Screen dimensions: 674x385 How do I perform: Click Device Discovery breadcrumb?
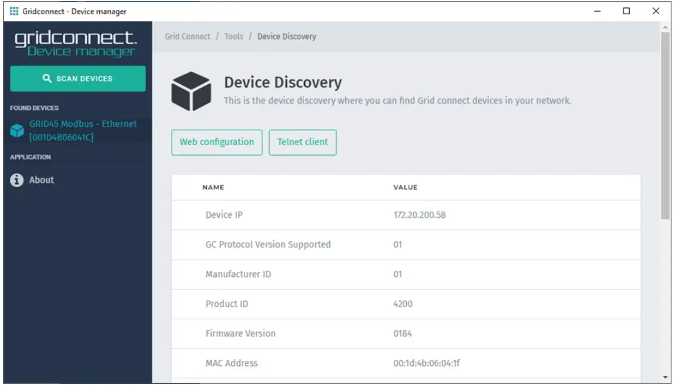[287, 36]
